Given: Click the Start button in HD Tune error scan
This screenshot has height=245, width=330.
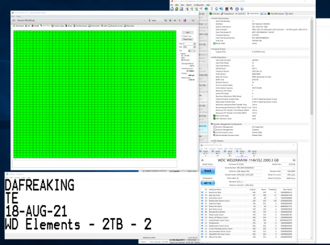Looking at the screenshot, I should (188, 32).
